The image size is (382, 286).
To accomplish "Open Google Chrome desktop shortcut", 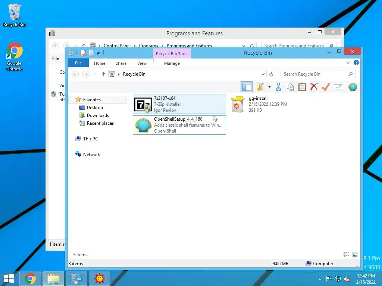I will pyautogui.click(x=15, y=57).
